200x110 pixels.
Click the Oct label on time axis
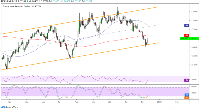109,102
